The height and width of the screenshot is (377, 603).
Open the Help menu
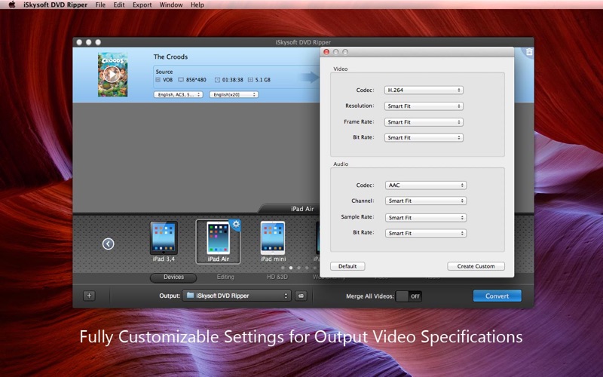click(197, 5)
